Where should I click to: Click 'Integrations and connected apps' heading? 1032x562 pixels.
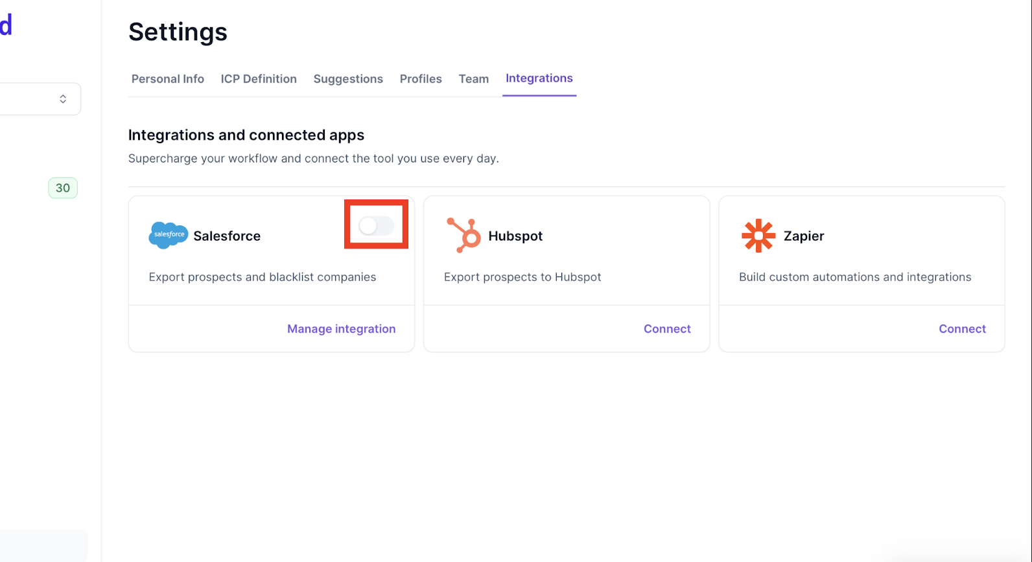pyautogui.click(x=246, y=135)
